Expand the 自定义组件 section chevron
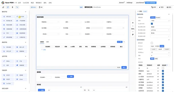Screen dimensions: 174x92 coord(26,88)
